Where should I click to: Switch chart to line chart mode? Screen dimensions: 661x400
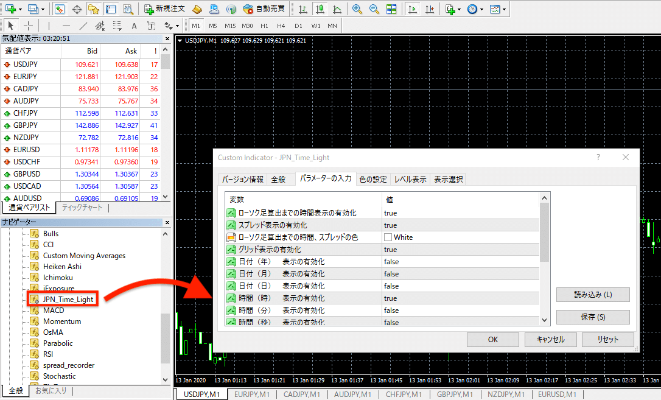point(337,9)
